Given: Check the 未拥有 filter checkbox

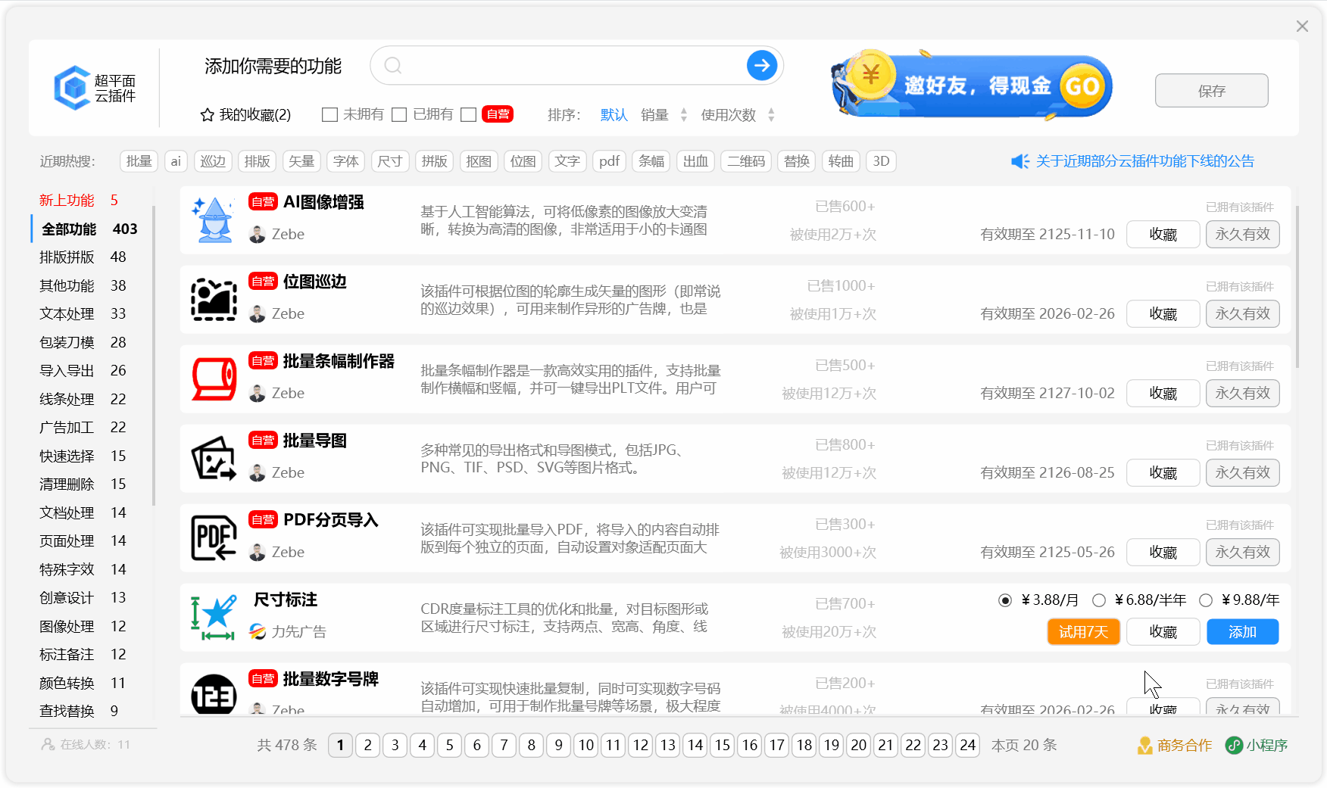Looking at the screenshot, I should (329, 114).
